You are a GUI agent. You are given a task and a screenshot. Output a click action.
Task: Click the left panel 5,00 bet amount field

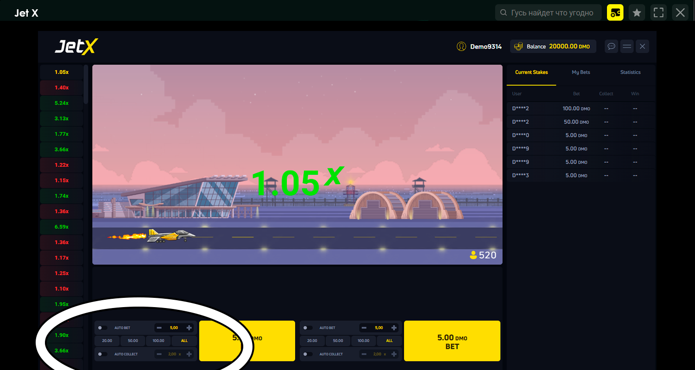tap(174, 327)
